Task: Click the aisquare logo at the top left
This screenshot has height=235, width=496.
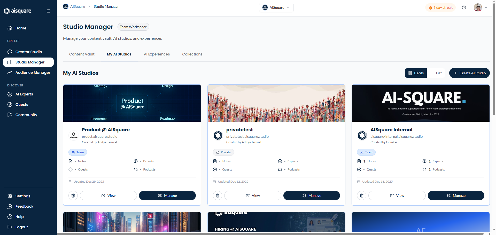Action: [18, 11]
